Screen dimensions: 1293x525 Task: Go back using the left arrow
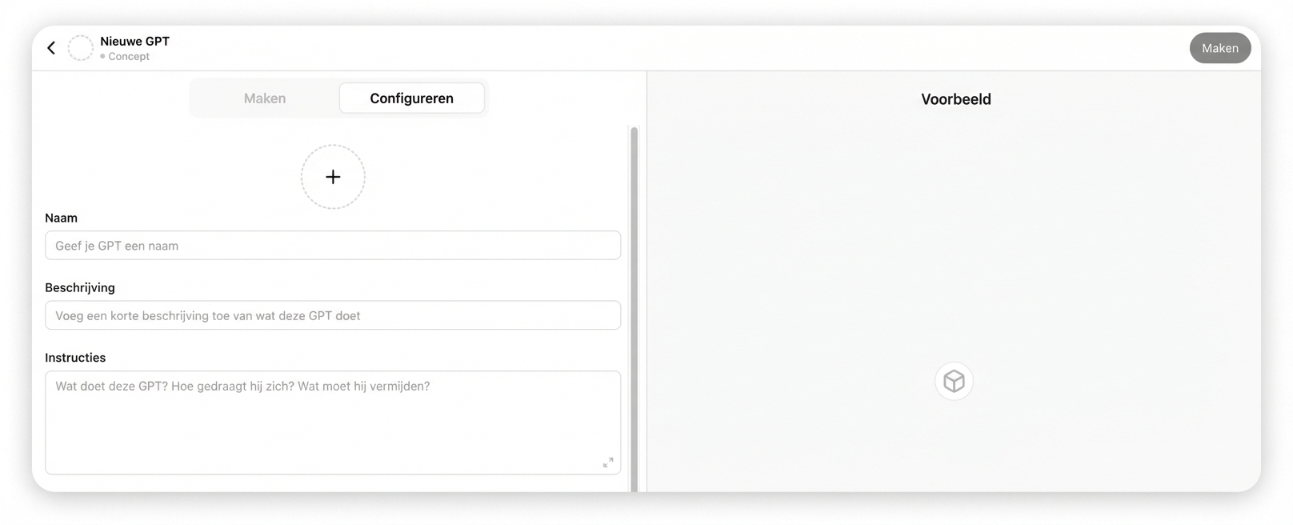click(x=51, y=48)
